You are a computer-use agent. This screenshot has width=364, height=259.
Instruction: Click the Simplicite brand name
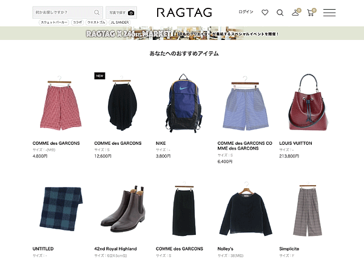(x=289, y=249)
